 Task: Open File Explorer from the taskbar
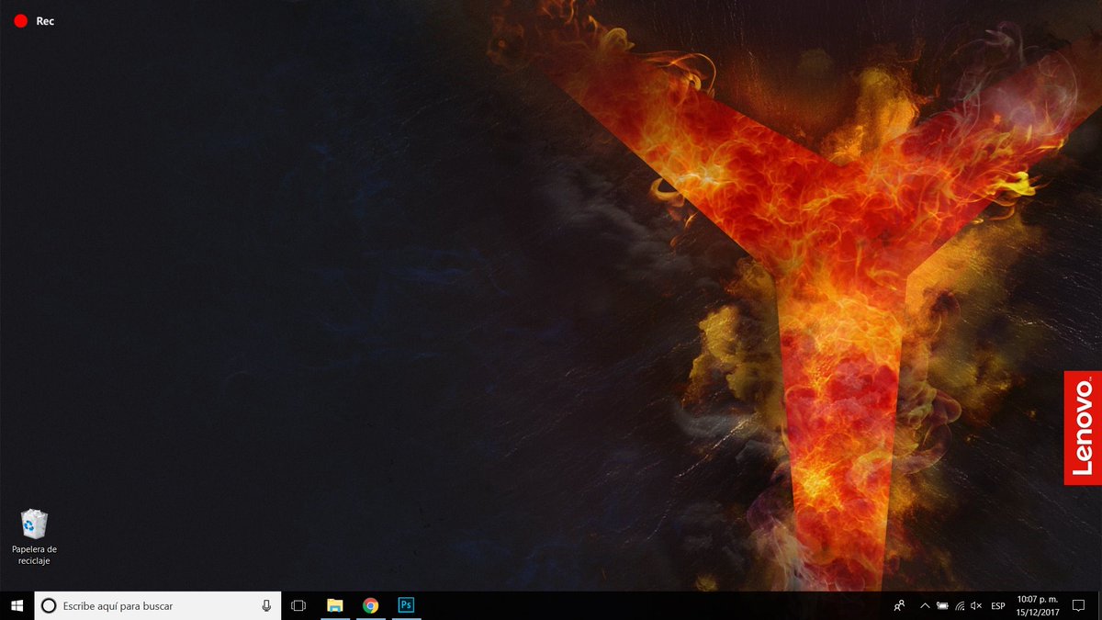(x=335, y=605)
